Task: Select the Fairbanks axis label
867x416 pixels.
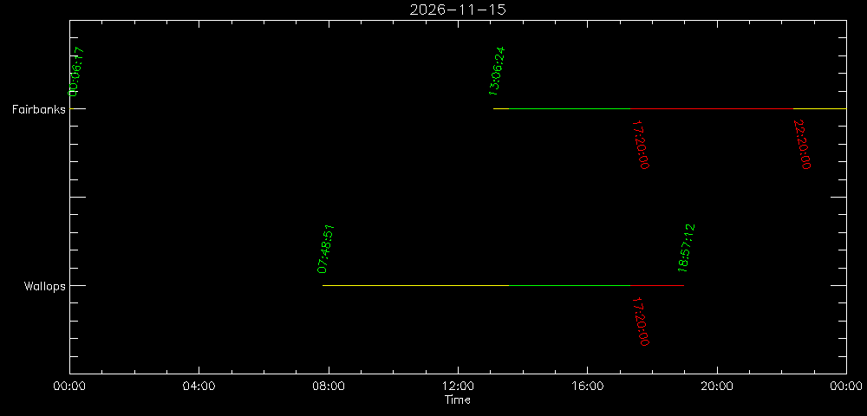Action: pos(39,109)
